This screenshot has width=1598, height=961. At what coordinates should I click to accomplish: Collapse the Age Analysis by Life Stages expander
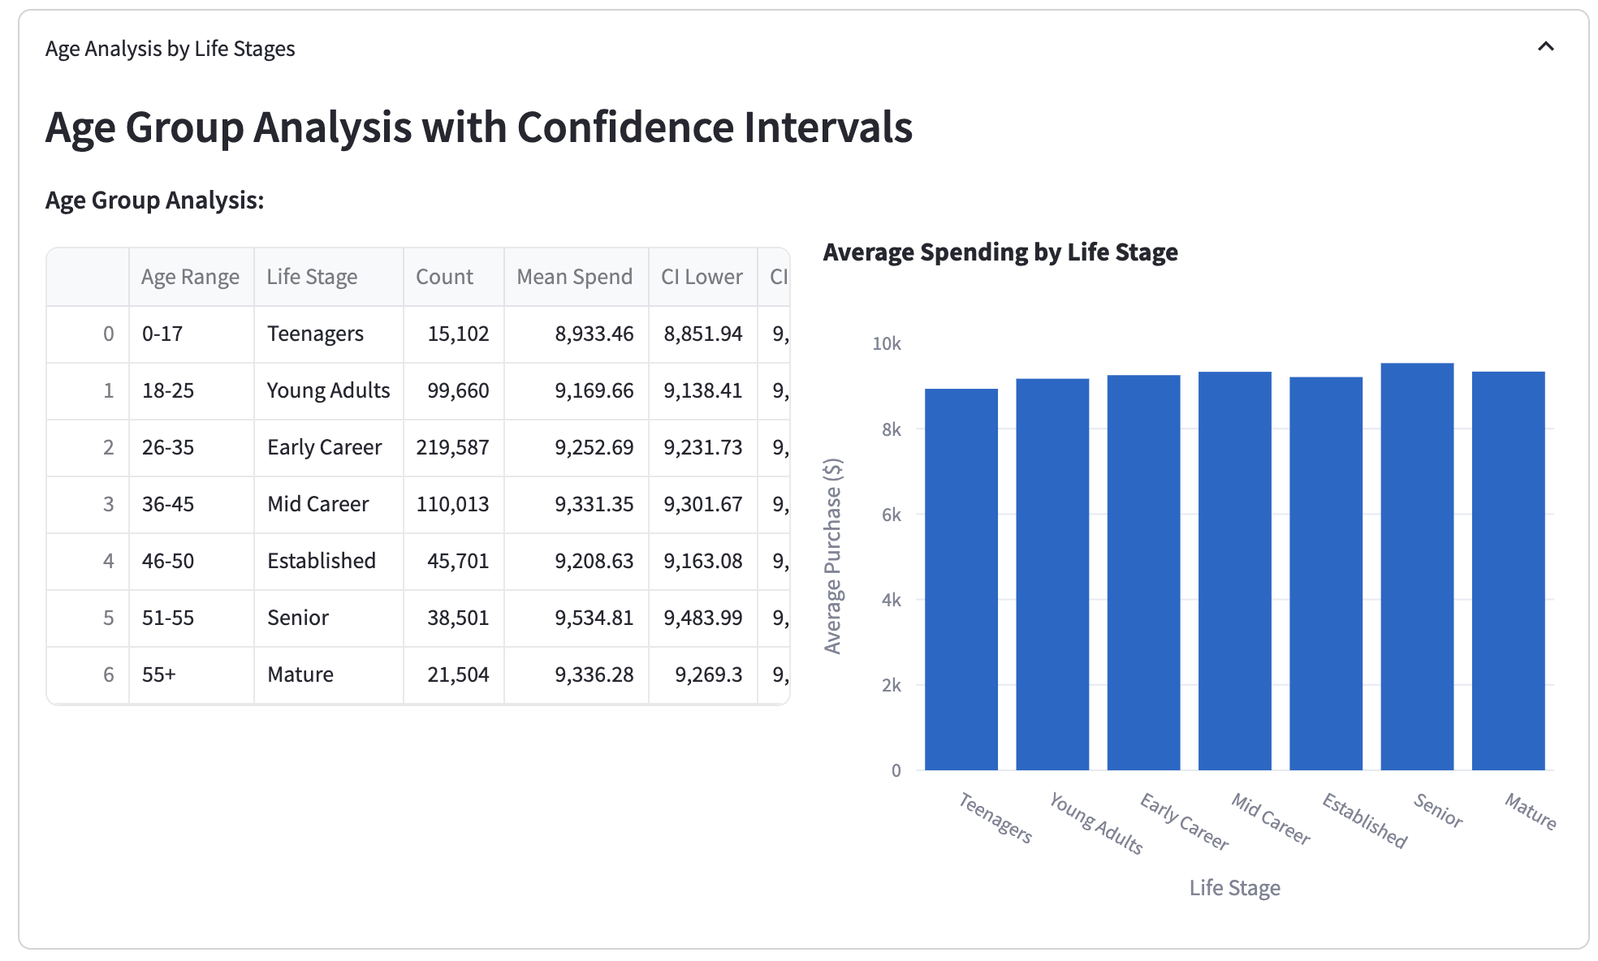point(1545,47)
